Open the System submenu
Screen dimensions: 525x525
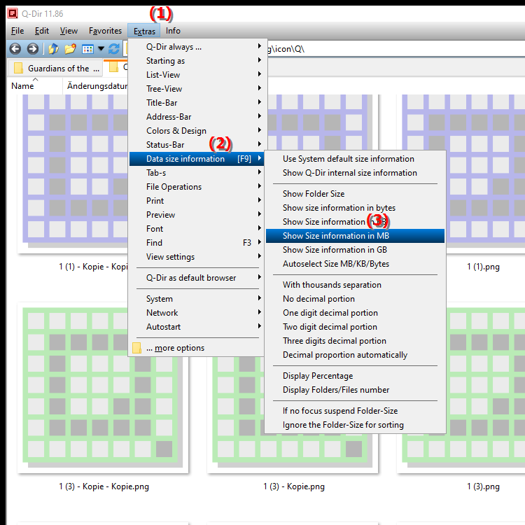pyautogui.click(x=197, y=299)
